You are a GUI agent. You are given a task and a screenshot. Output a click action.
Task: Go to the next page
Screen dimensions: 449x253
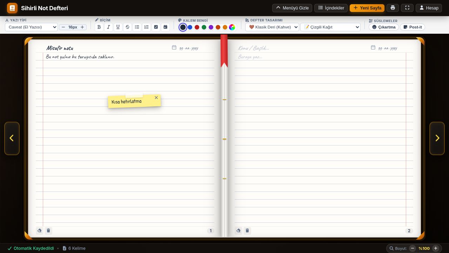(437, 138)
